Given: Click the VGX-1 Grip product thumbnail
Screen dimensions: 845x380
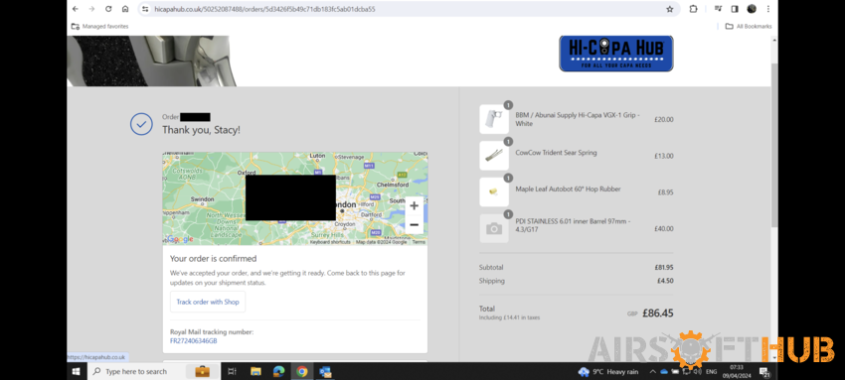Looking at the screenshot, I should (x=494, y=119).
